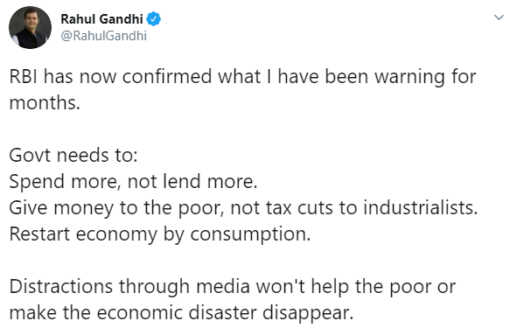Click the word "months." in the tweet

pyautogui.click(x=45, y=103)
